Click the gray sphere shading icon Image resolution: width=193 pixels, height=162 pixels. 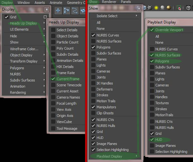pos(162,8)
